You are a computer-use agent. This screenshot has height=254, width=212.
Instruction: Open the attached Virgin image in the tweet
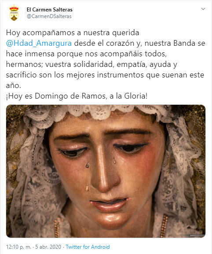(x=106, y=171)
